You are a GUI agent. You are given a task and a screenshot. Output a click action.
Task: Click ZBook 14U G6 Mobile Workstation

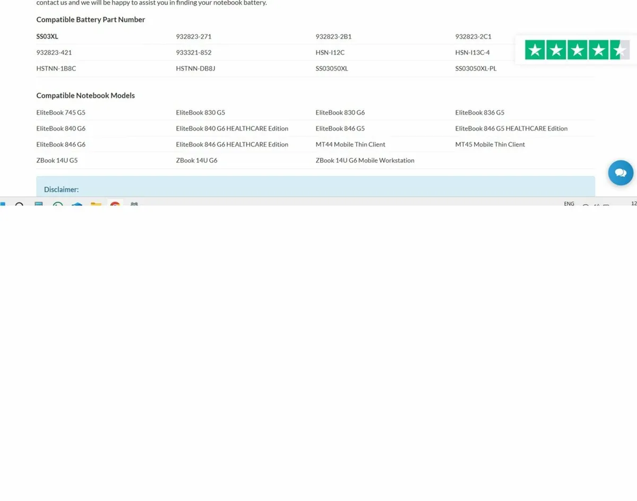coord(365,160)
